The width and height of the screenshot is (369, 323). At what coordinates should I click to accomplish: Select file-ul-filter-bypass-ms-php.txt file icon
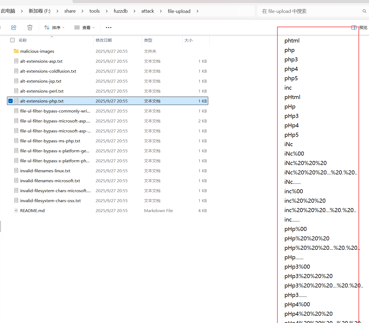tap(16, 141)
